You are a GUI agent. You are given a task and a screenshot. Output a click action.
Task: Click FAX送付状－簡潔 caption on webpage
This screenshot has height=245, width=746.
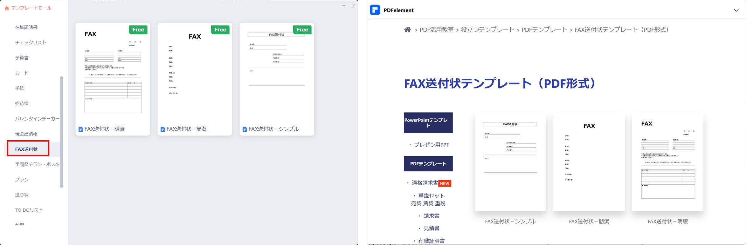[589, 222]
